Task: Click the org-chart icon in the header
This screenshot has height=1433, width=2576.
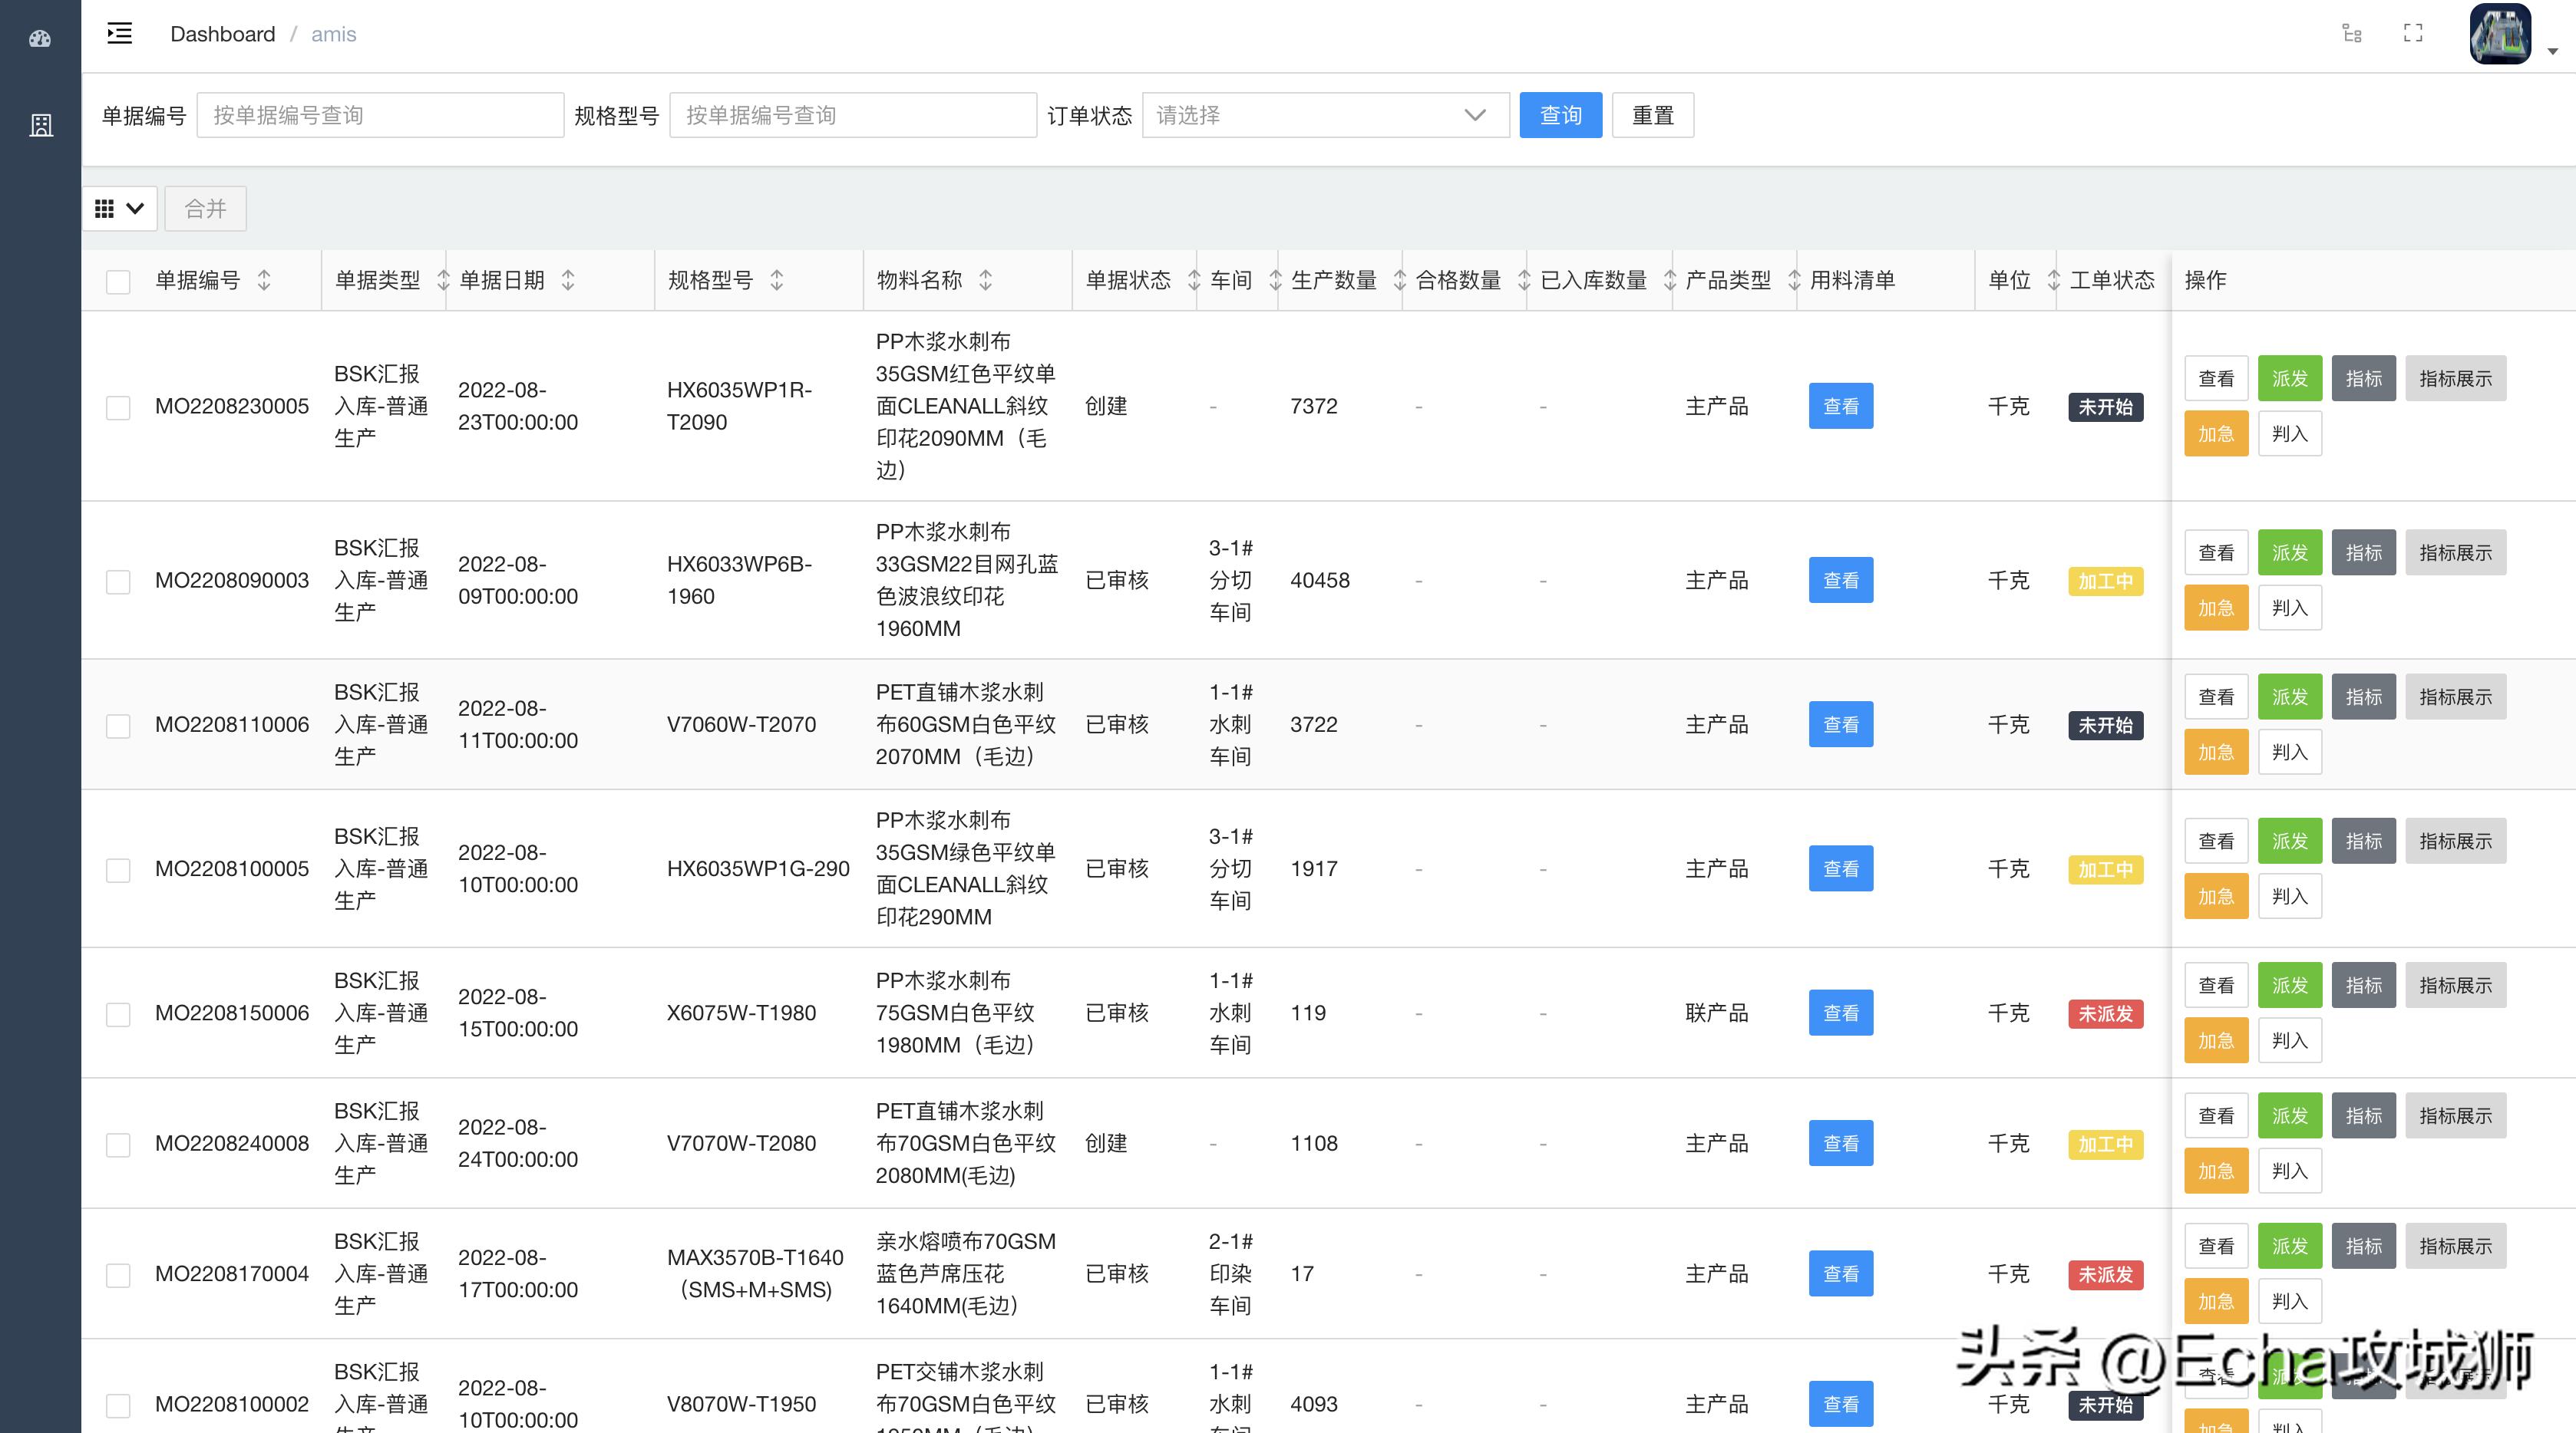Action: point(2352,33)
